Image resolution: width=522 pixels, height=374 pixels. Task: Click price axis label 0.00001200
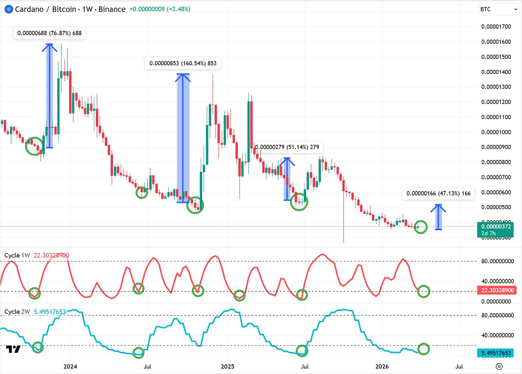tap(496, 102)
